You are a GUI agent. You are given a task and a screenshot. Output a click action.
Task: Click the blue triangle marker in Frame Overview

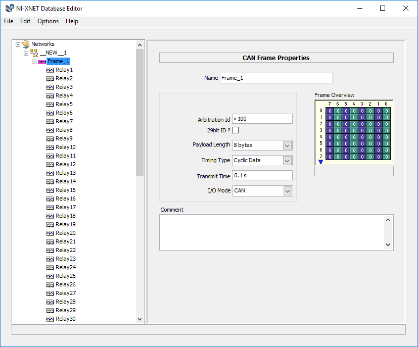[320, 162]
